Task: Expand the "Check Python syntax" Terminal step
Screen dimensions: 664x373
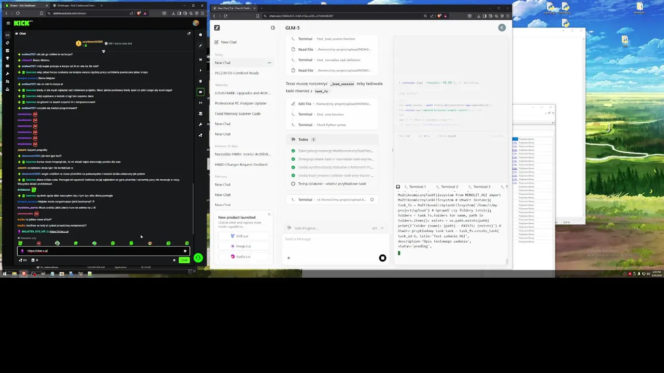Action: pos(332,125)
